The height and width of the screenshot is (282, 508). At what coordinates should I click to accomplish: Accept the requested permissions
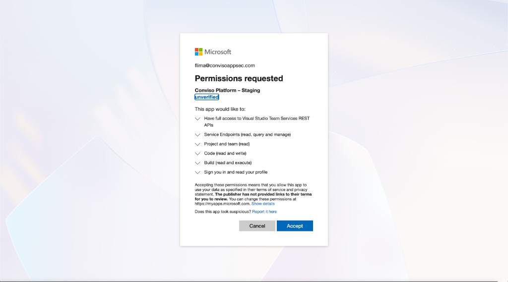pyautogui.click(x=295, y=226)
